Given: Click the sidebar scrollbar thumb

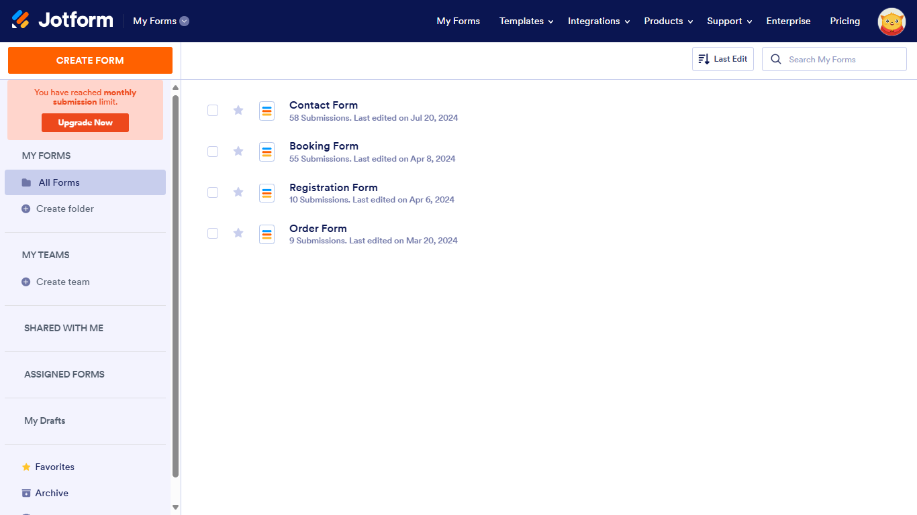Looking at the screenshot, I should (x=176, y=286).
